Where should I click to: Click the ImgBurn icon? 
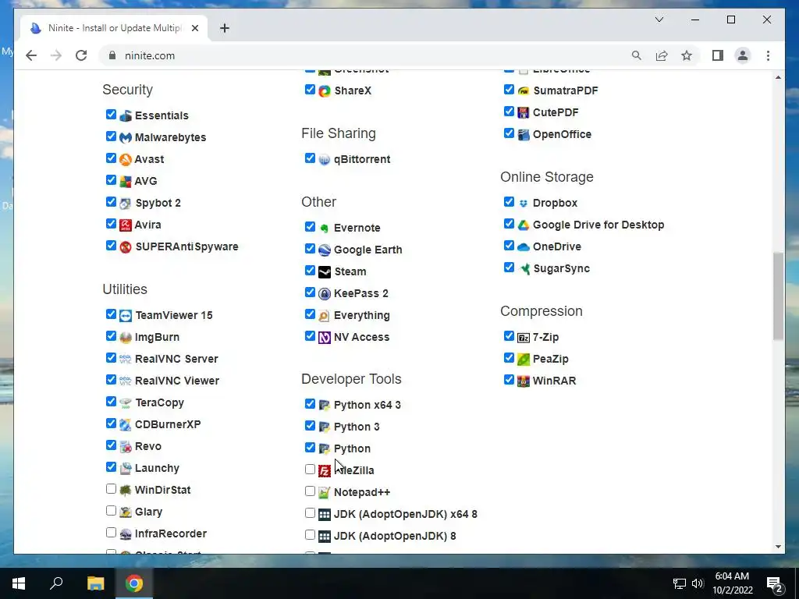[126, 338]
